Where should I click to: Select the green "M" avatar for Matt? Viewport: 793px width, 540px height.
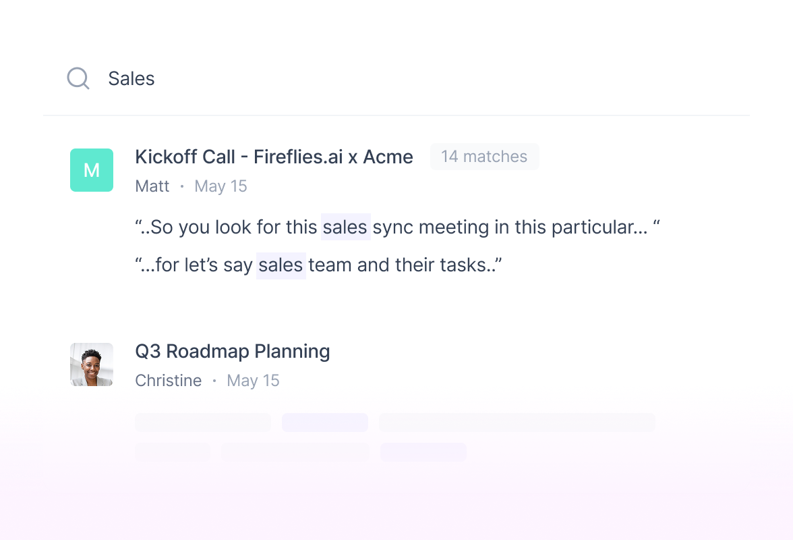click(x=92, y=170)
